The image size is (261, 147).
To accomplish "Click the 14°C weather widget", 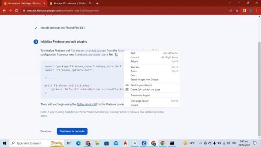I will (x=189, y=143).
